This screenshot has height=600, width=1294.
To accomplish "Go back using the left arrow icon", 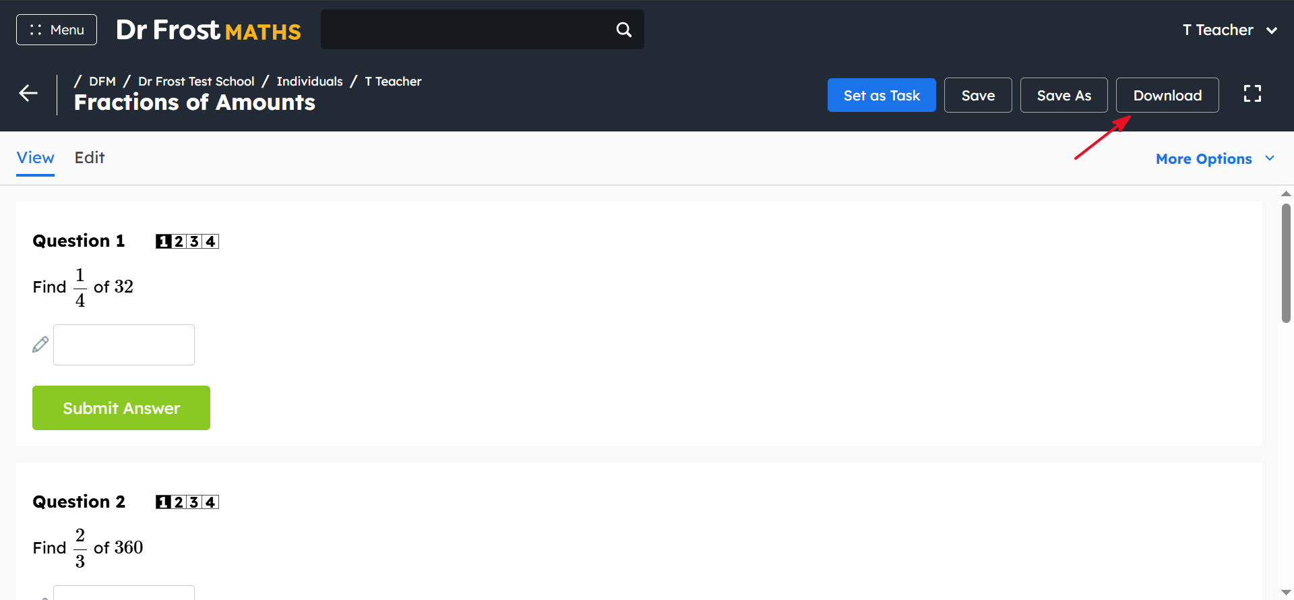I will (28, 93).
